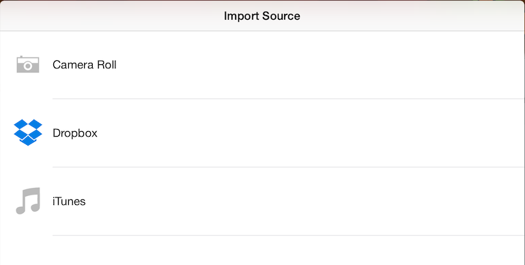Image resolution: width=525 pixels, height=265 pixels.
Task: Import from the camera icon entry
Action: [x=262, y=65]
